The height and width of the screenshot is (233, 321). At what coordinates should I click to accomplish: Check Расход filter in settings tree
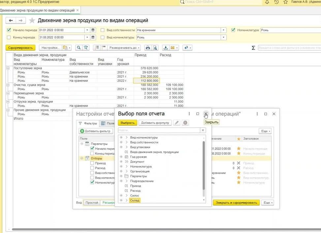92,168
